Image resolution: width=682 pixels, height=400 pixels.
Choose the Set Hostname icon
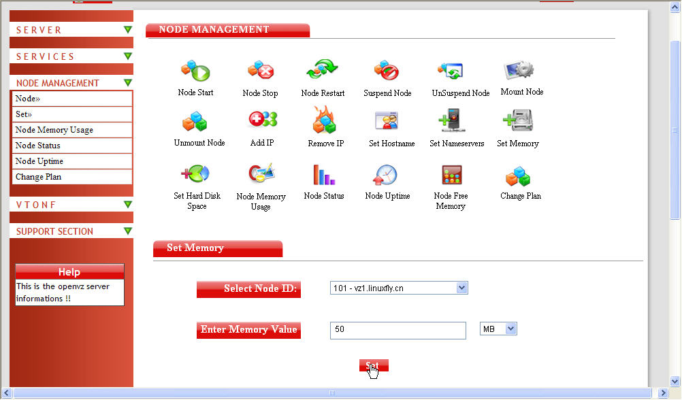[x=387, y=121]
